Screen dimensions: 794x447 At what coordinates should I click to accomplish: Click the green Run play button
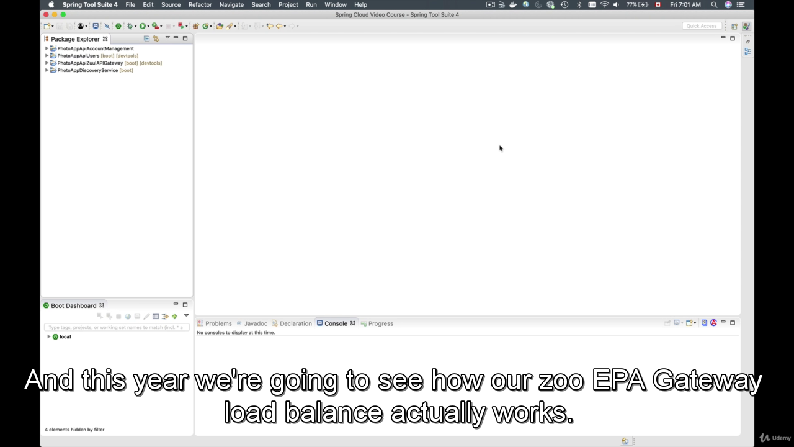(143, 26)
